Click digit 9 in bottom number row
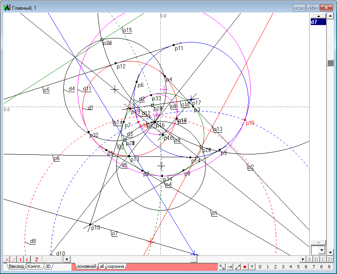Viewport: 337px width, 274px height. [x=329, y=267]
